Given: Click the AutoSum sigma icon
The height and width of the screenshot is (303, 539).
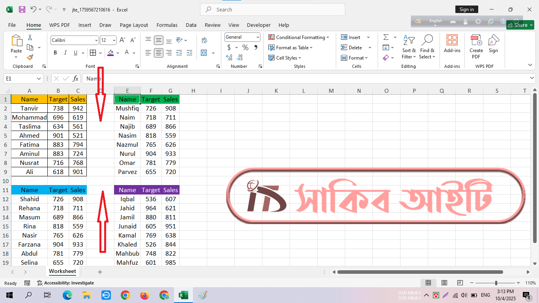Looking at the screenshot, I should pyautogui.click(x=386, y=37).
